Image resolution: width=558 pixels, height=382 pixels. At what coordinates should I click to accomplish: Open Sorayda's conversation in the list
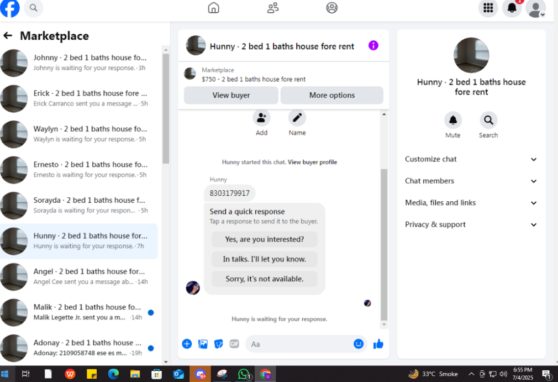[79, 205]
